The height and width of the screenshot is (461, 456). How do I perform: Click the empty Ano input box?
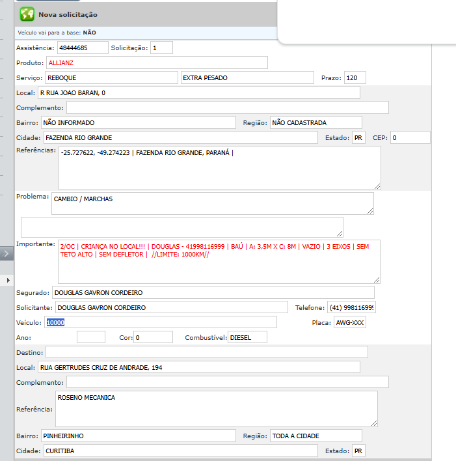coord(90,337)
